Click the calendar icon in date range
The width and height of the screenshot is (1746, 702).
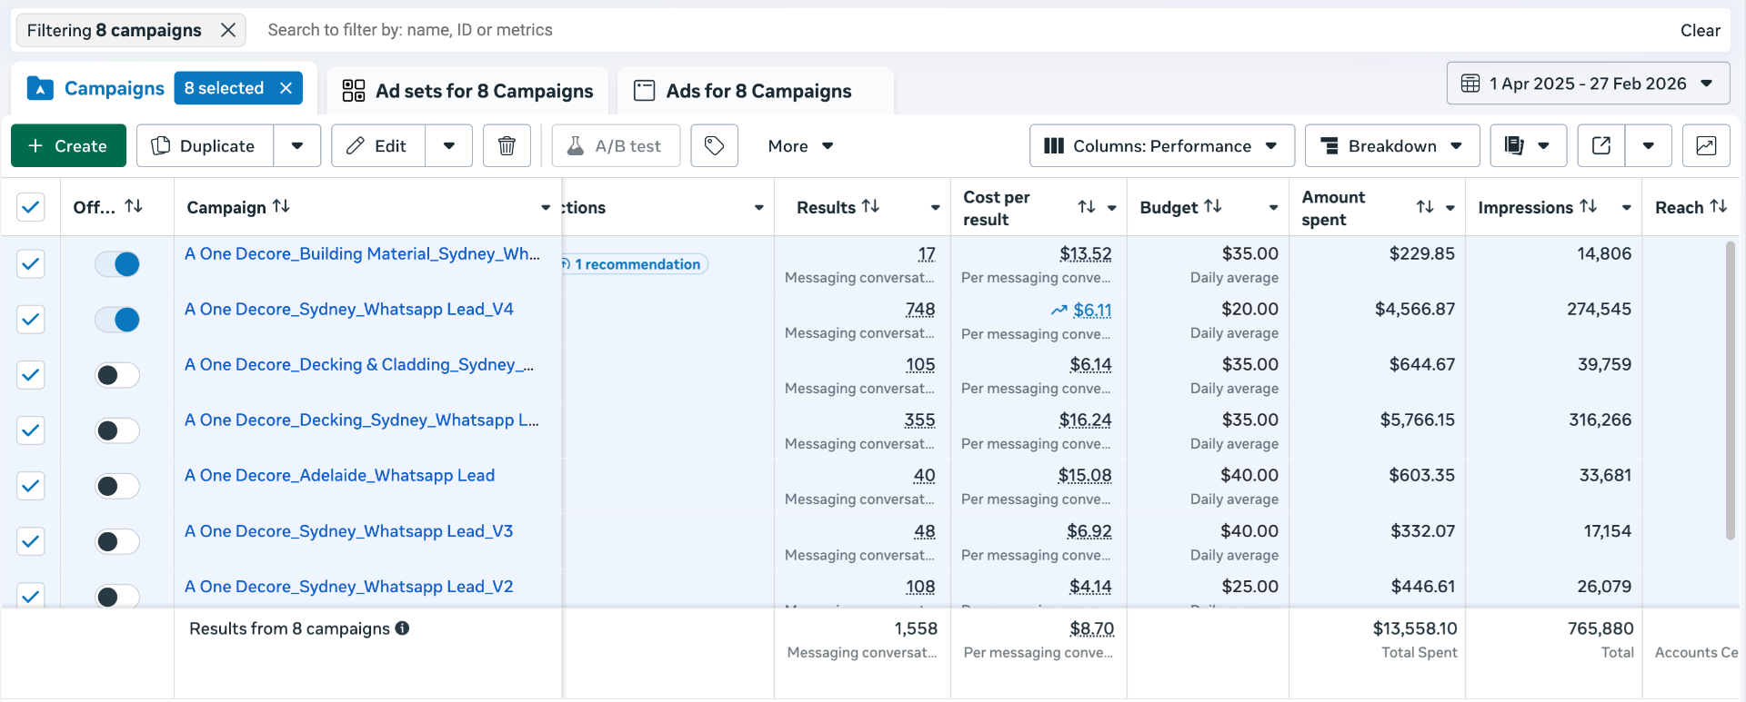[x=1470, y=84]
